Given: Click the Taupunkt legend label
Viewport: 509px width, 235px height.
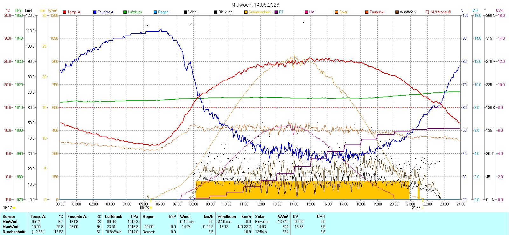Looking at the screenshot, I should tap(377, 12).
